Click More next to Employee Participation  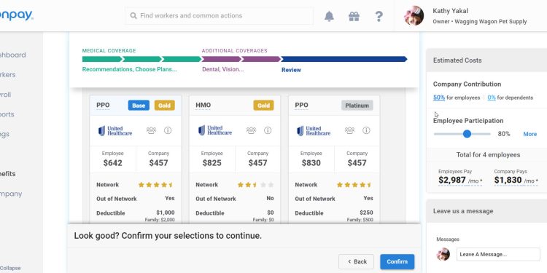tap(530, 134)
